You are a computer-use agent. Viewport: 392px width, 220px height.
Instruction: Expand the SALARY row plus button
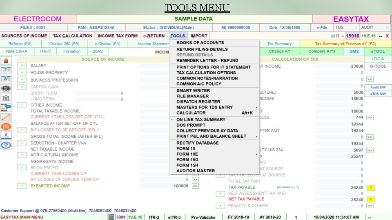22,66
